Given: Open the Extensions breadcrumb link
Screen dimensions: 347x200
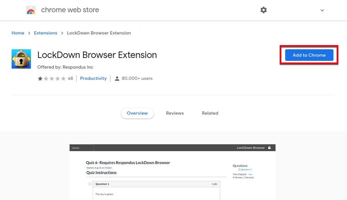Looking at the screenshot, I should tap(45, 33).
